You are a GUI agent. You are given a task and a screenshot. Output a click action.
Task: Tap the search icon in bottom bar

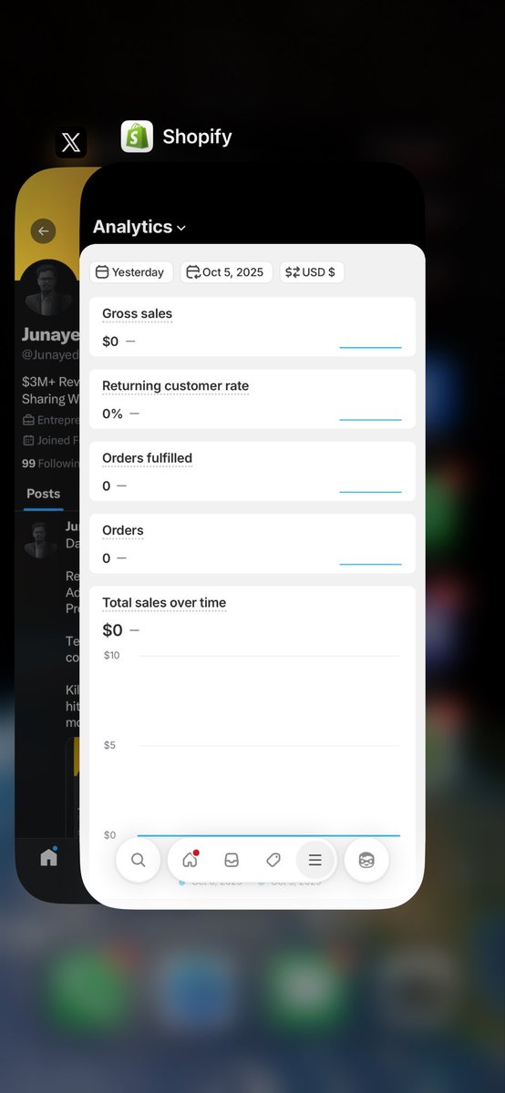click(138, 860)
